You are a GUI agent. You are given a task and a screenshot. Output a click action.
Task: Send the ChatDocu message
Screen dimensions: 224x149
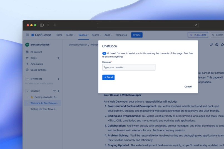coord(108,77)
